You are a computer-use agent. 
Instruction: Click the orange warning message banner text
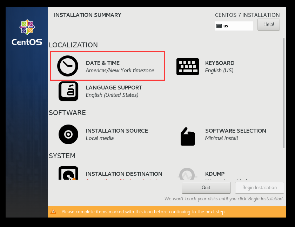click(143, 212)
